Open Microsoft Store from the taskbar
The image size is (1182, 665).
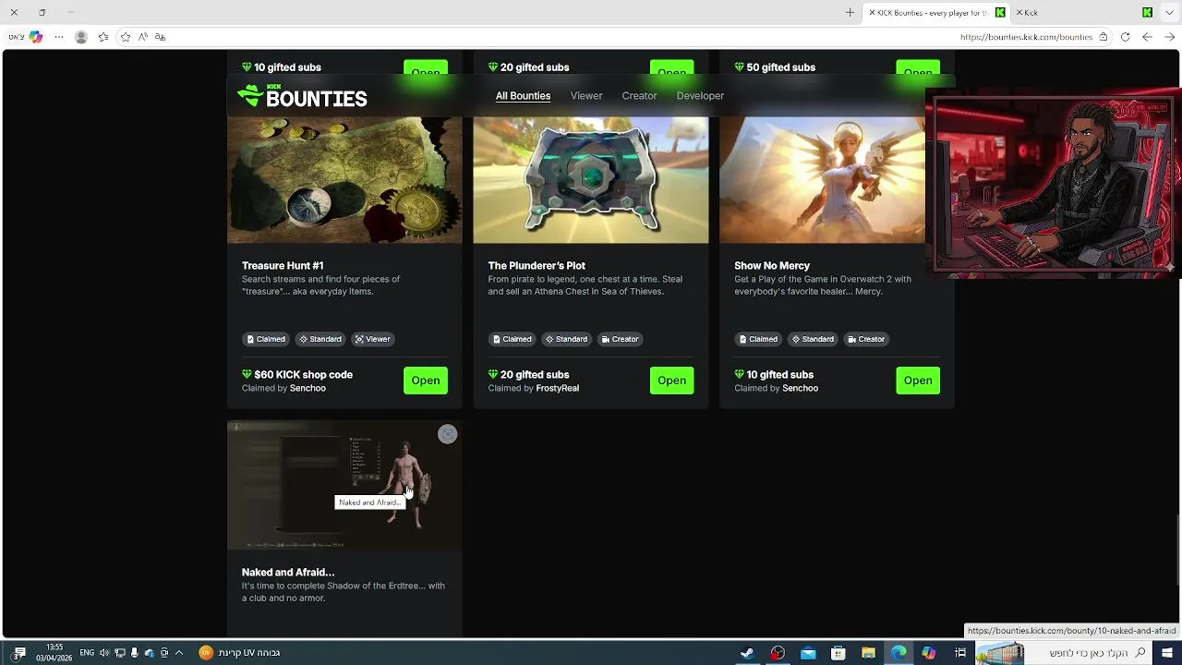(x=838, y=653)
